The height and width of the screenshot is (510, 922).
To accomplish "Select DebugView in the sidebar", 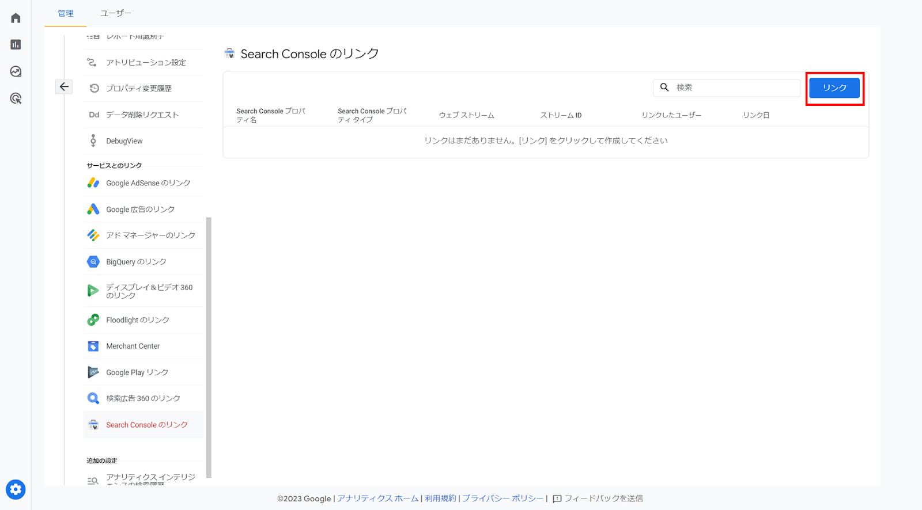I will coord(124,141).
